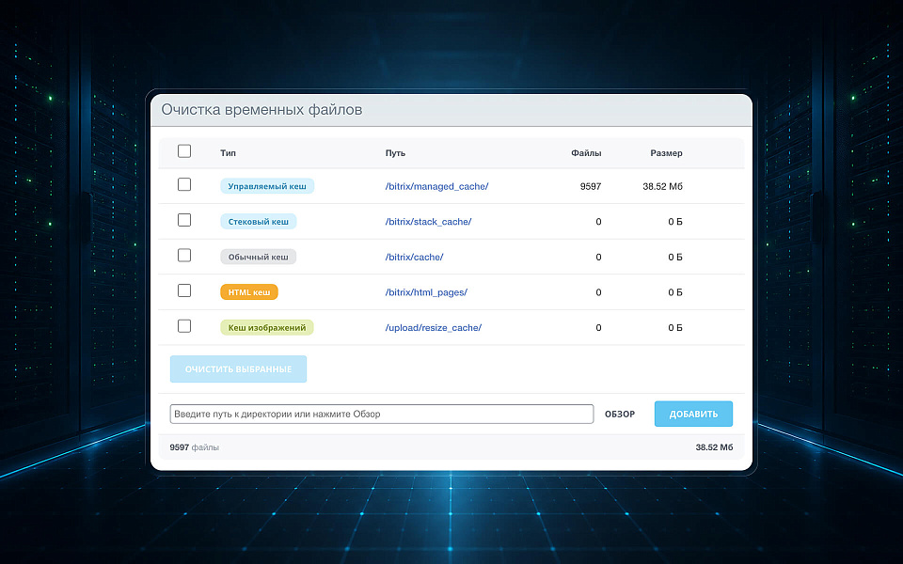Focus the directory path input field
Image resolution: width=903 pixels, height=564 pixels.
382,414
